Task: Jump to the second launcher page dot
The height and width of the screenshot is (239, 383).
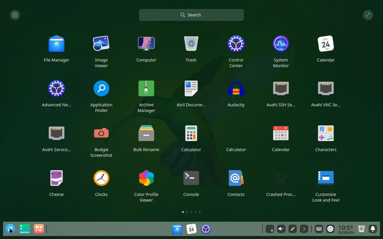Action: click(187, 212)
